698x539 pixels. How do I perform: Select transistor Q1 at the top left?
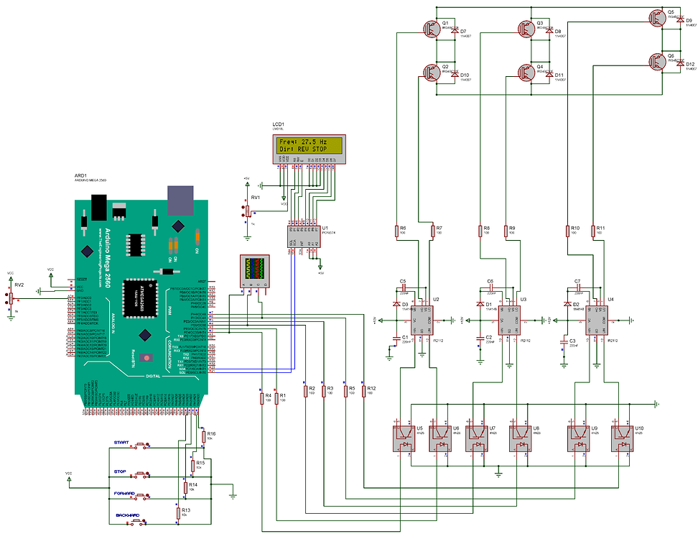click(431, 30)
